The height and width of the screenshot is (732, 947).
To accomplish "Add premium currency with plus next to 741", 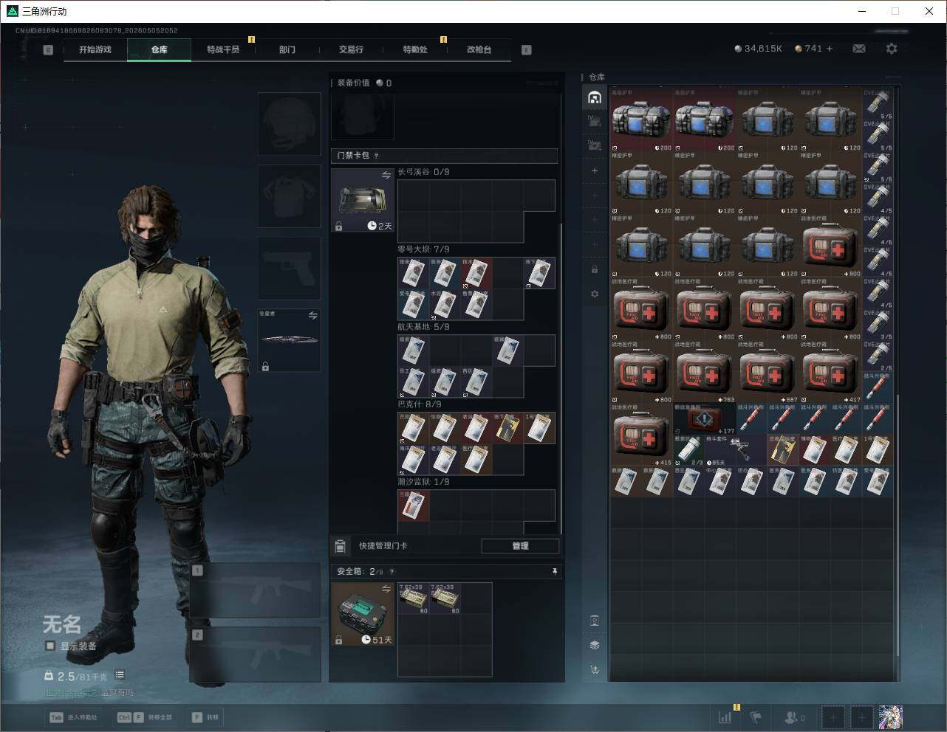I will coord(830,49).
